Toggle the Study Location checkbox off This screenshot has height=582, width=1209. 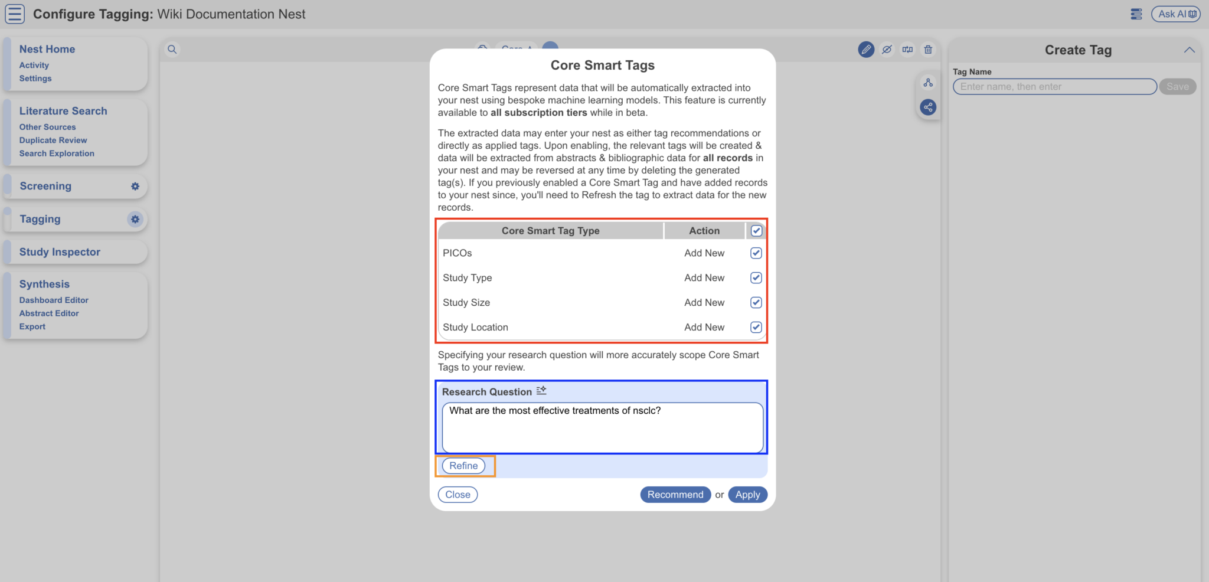[x=756, y=327]
